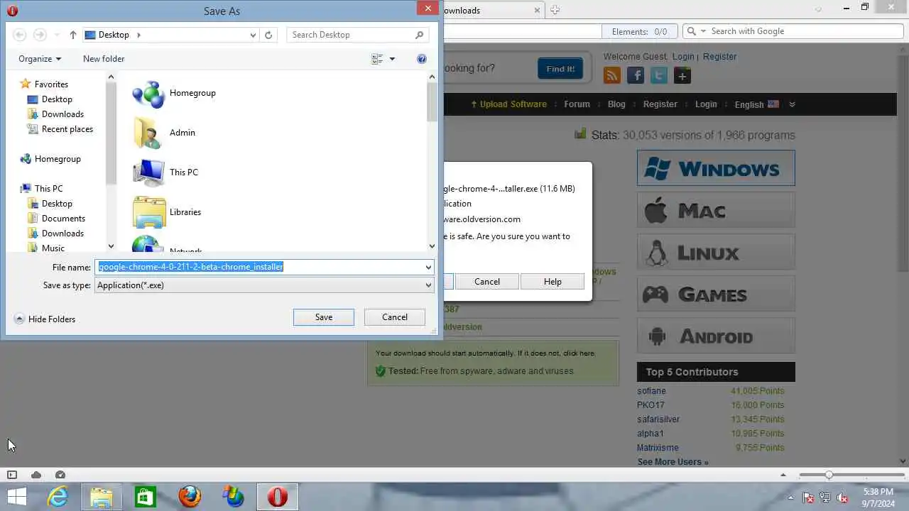This screenshot has width=909, height=511.
Task: Click Login in the black nav bar
Action: (x=706, y=104)
